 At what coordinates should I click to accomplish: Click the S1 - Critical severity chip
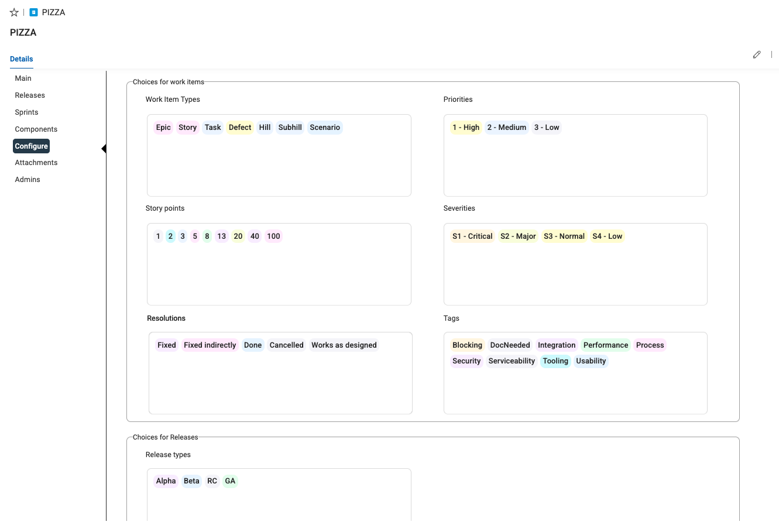click(x=472, y=236)
